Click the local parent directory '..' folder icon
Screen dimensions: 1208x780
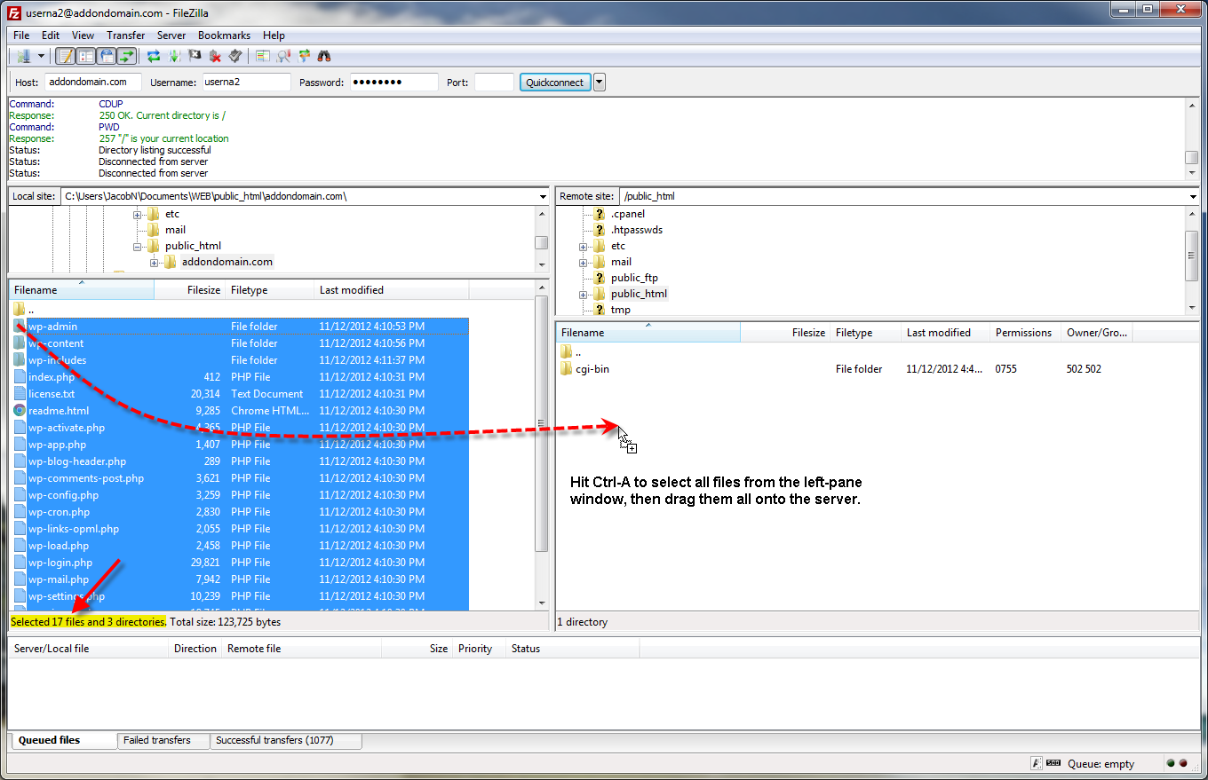tap(20, 310)
